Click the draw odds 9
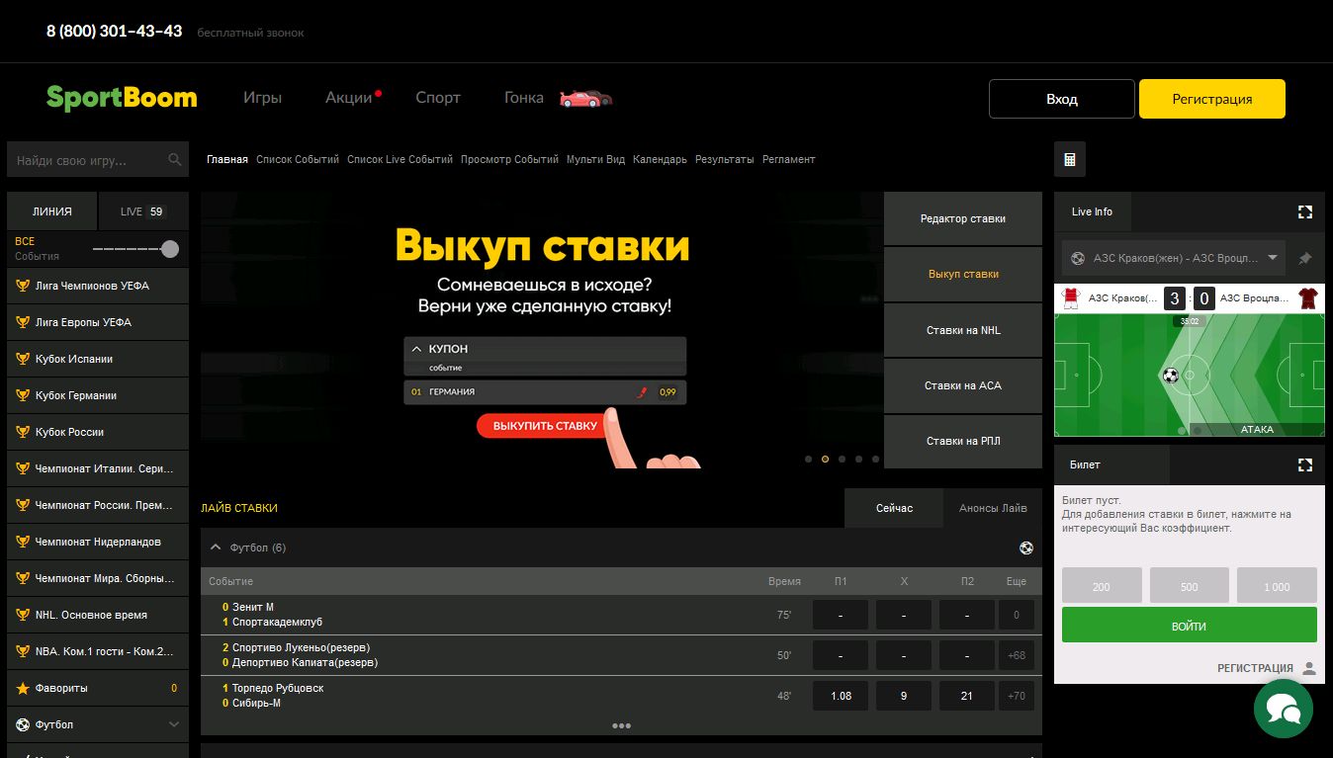 click(x=904, y=696)
